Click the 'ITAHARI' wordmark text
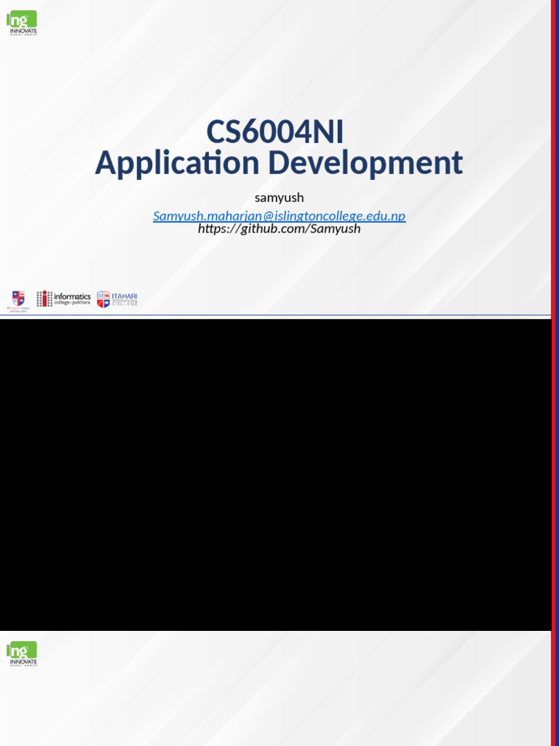 tap(124, 296)
